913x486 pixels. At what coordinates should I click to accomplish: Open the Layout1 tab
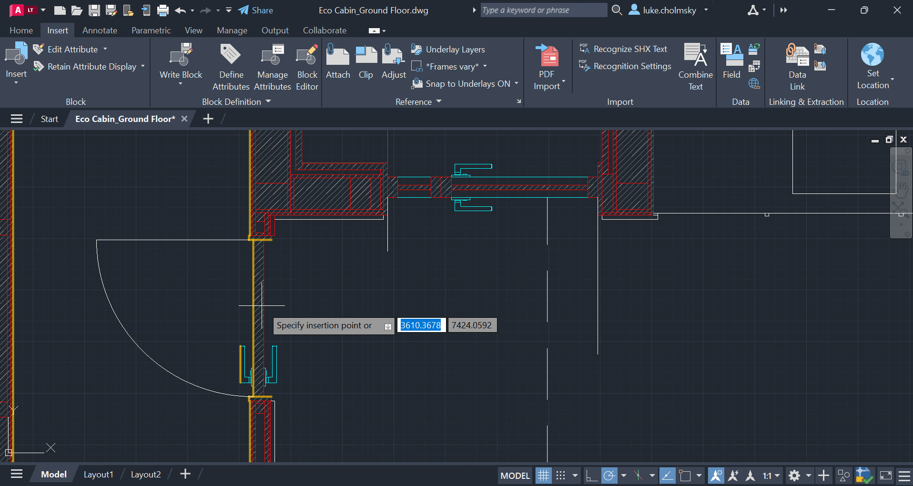tap(98, 474)
